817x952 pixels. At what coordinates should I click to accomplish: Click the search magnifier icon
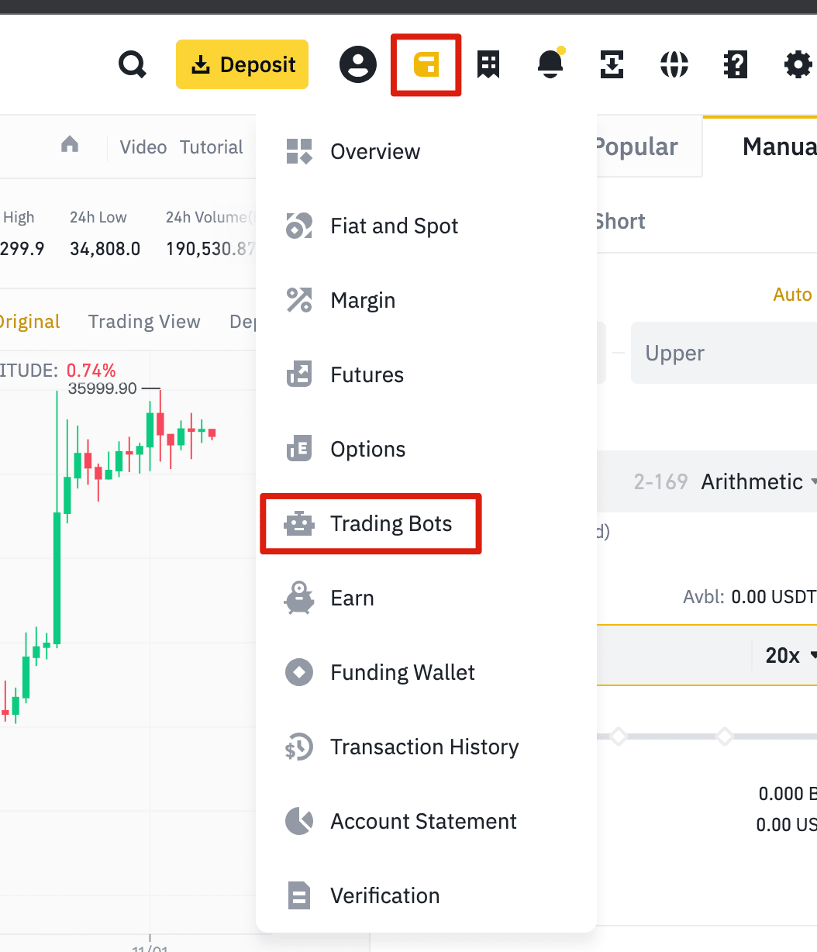(133, 65)
